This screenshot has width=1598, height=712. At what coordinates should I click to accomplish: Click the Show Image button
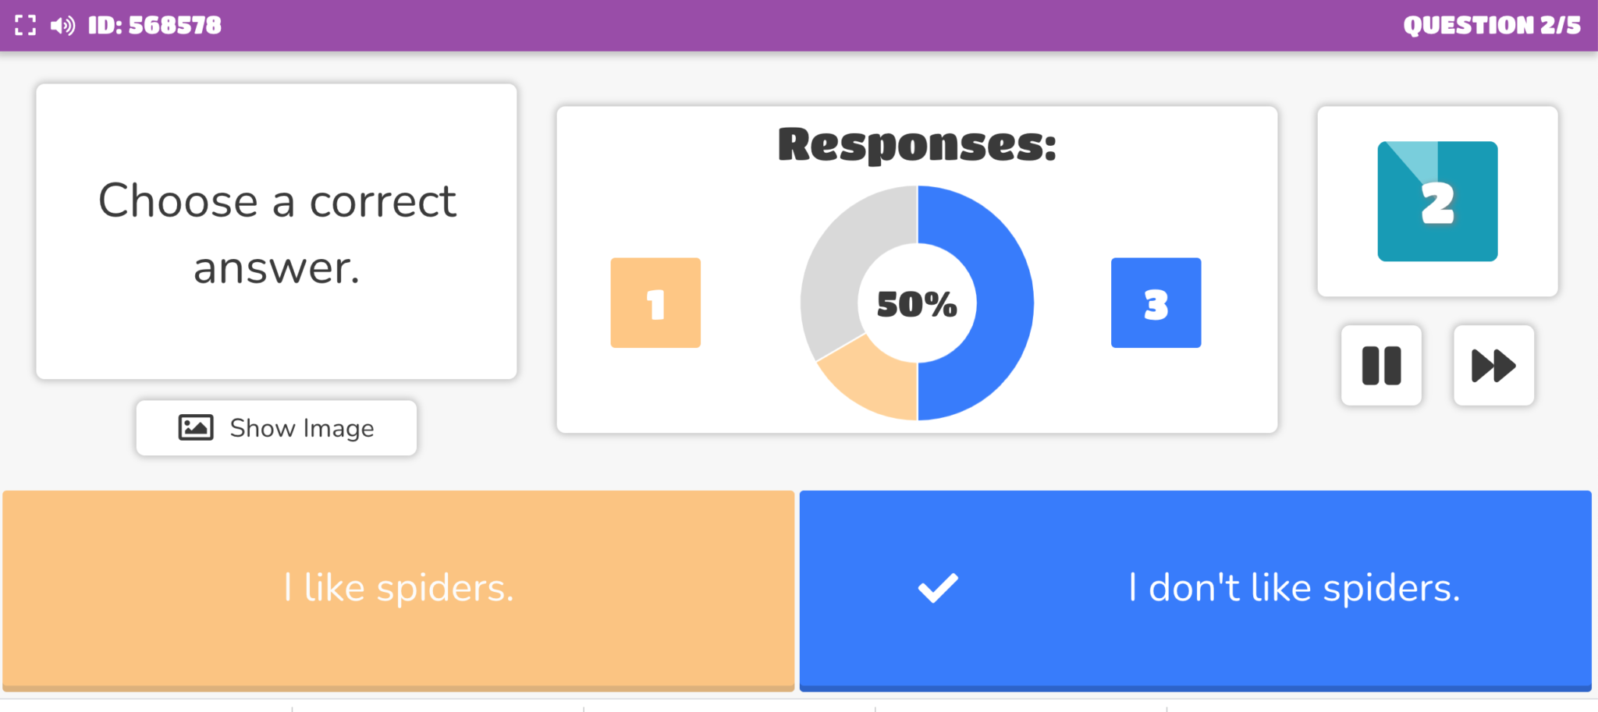pos(276,428)
